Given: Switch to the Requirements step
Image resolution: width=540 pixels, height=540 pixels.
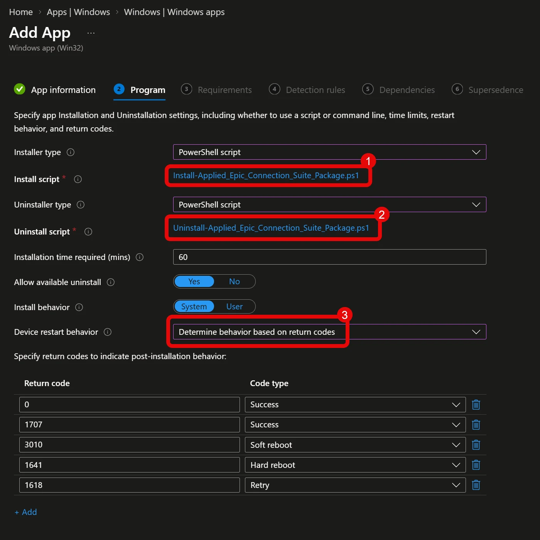Looking at the screenshot, I should click(x=216, y=90).
